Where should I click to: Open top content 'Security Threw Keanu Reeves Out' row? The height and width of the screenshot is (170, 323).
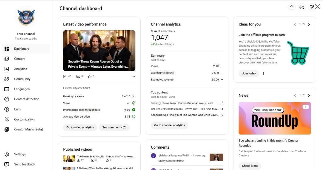pyautogui.click(x=187, y=103)
